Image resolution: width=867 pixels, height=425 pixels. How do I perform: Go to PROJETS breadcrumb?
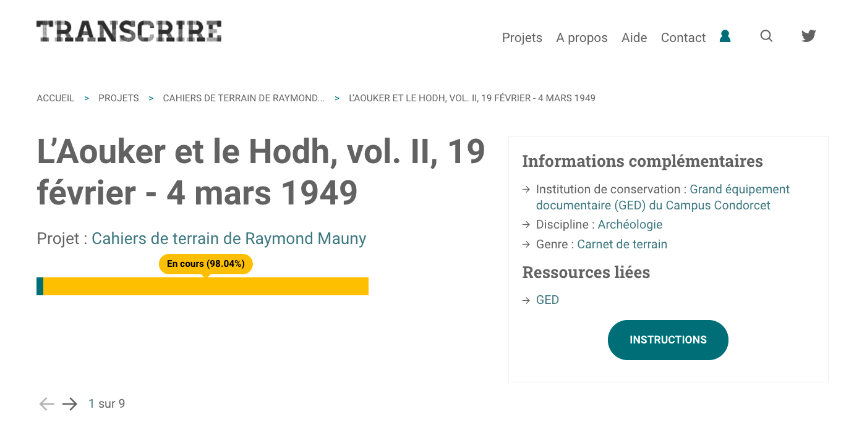coord(119,98)
